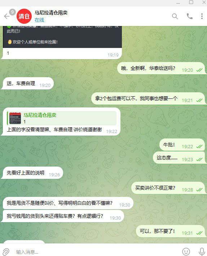Select the message 牛批！
The width and height of the screenshot is (207, 256).
(182, 145)
